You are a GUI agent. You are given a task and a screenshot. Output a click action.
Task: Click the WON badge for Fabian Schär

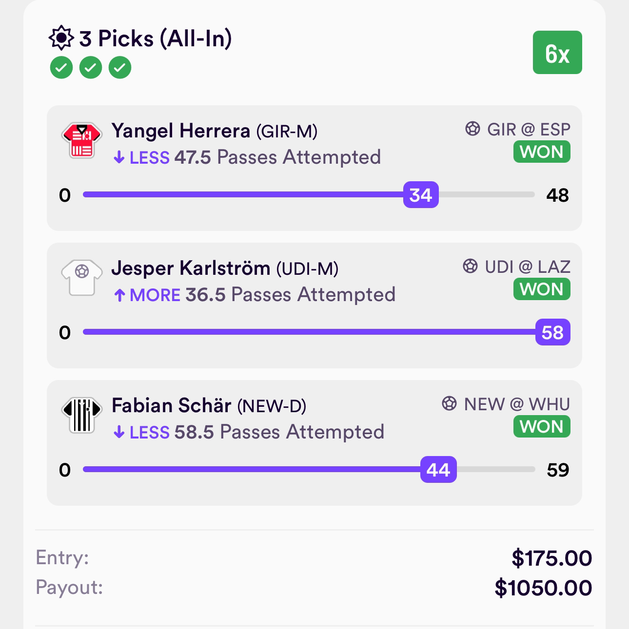pyautogui.click(x=542, y=427)
